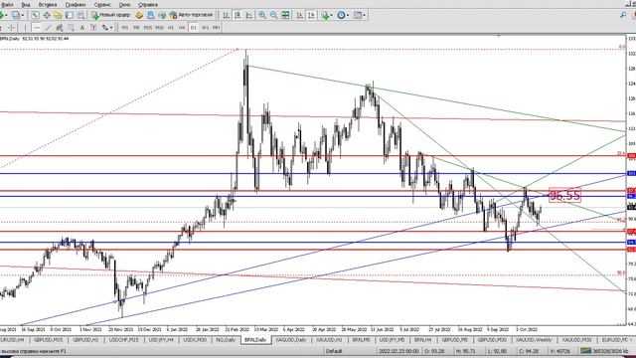Switch chart to candlestick mode
Screen dimensions: 636x358
point(238,15)
